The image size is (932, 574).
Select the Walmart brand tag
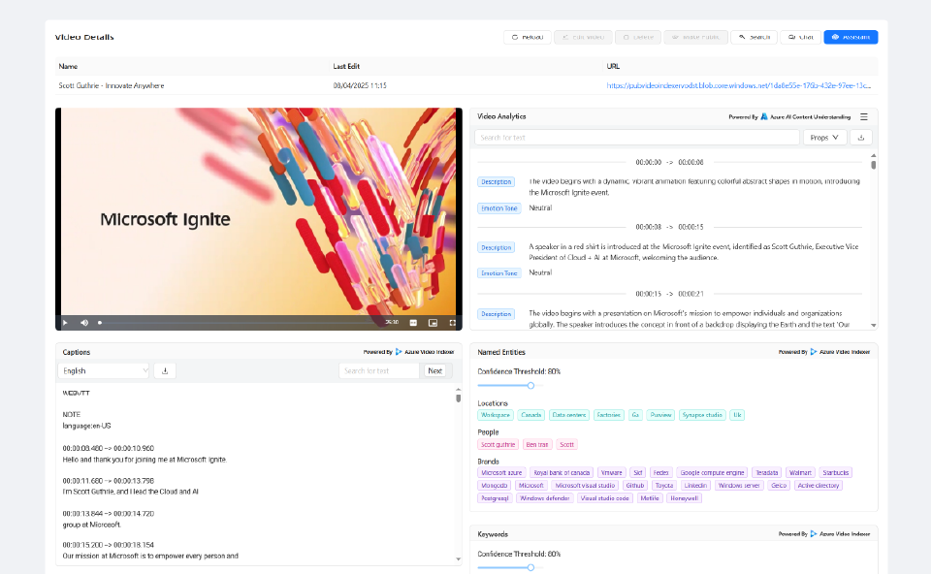[800, 473]
